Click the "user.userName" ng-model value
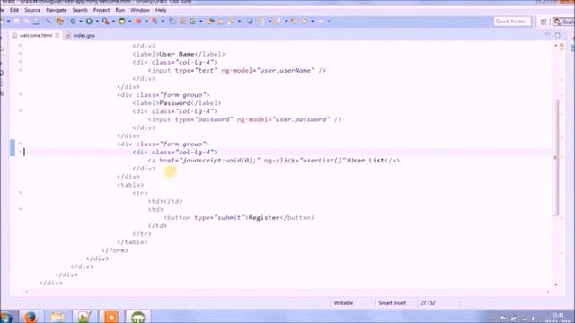Viewport: 575px width, 323px height. pos(286,70)
